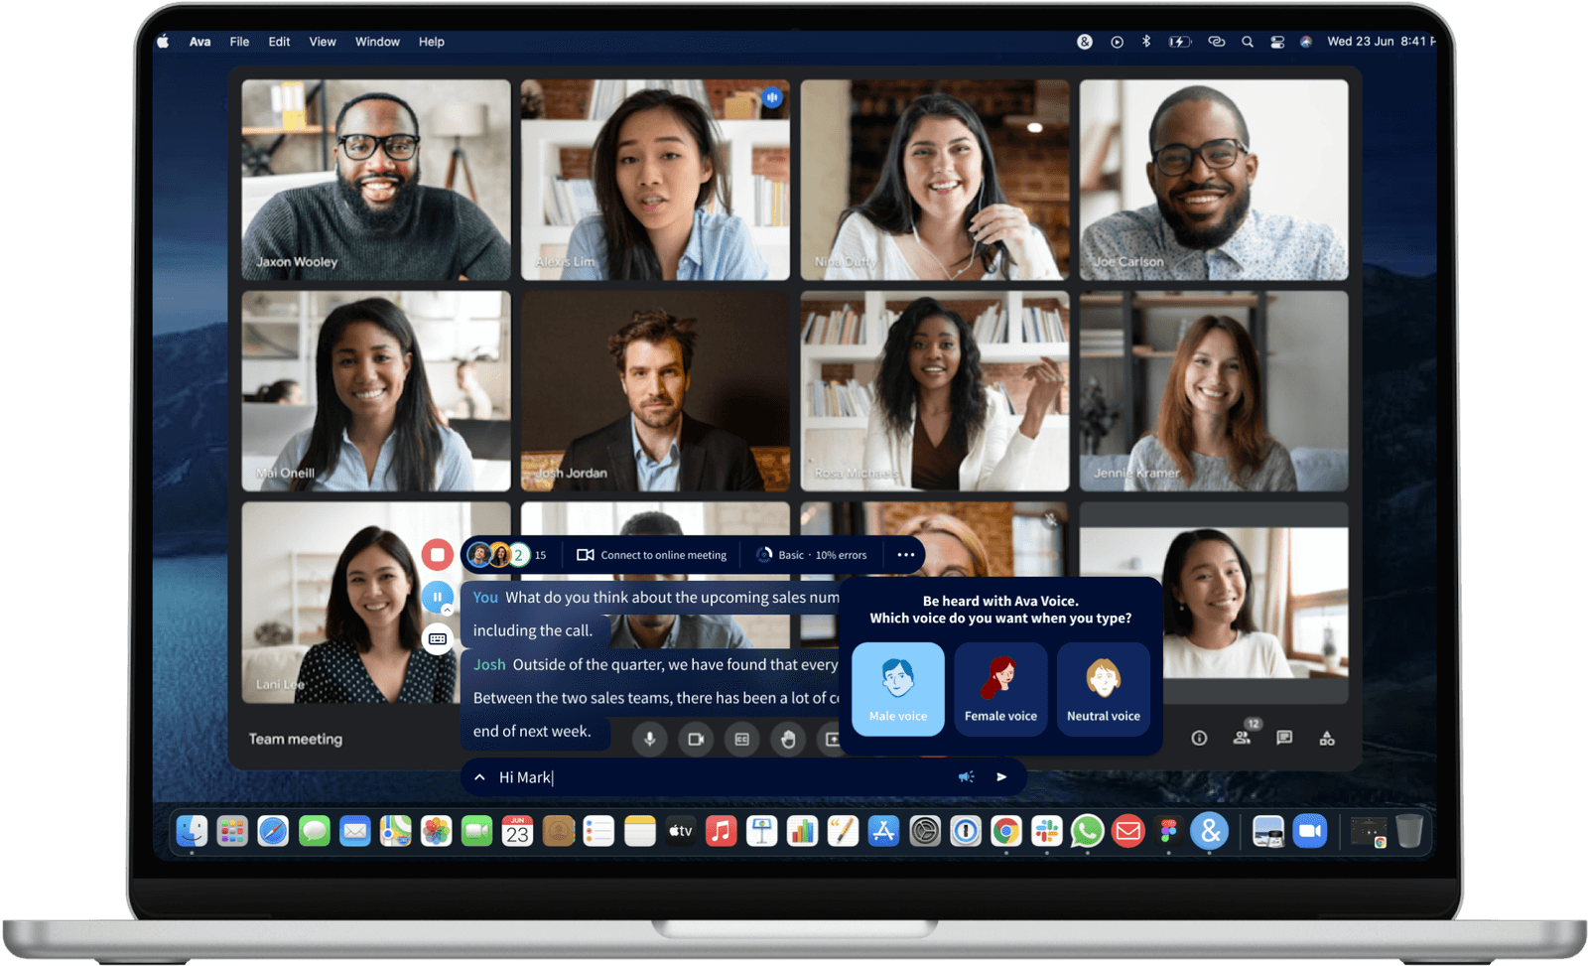Click the three-dot more options button
The height and width of the screenshot is (966, 1588).
coord(905,555)
